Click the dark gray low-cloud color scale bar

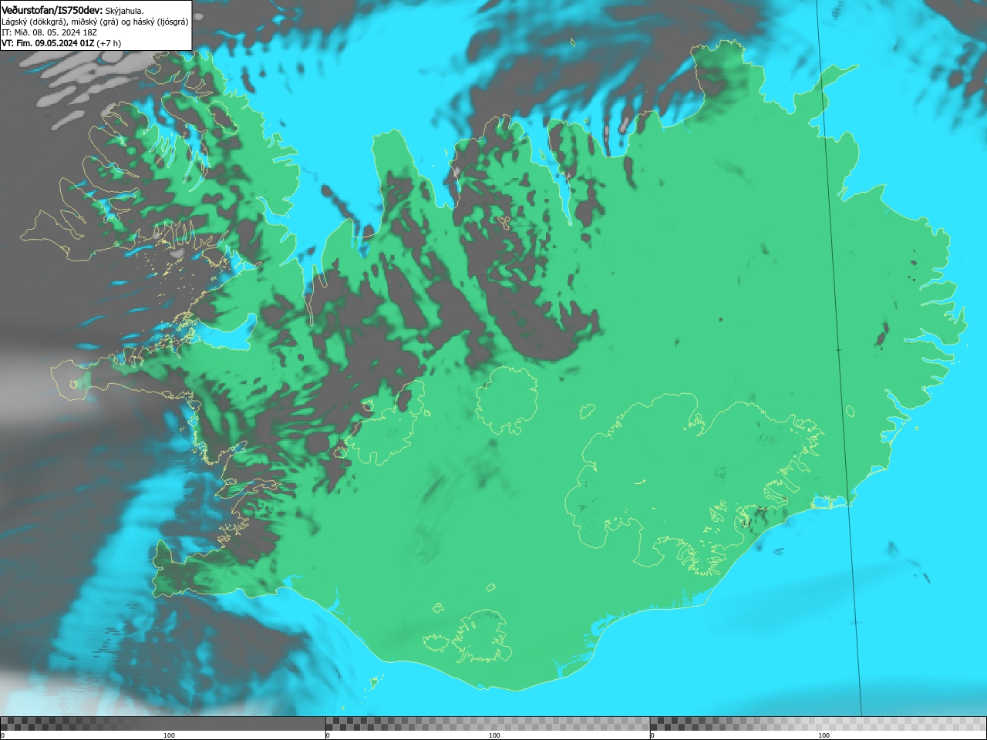[163, 724]
